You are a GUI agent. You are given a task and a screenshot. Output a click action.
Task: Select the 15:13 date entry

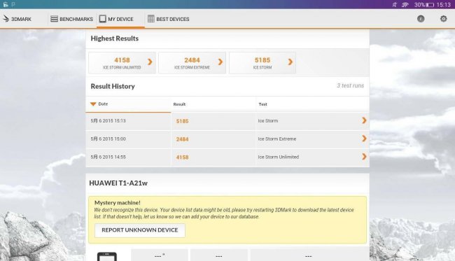[x=108, y=121]
